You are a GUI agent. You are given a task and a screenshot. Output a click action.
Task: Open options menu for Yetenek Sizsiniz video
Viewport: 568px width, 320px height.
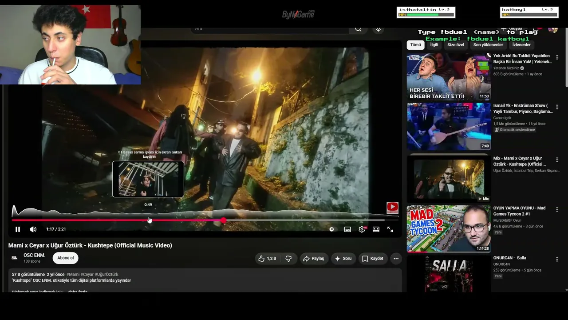pos(557,57)
